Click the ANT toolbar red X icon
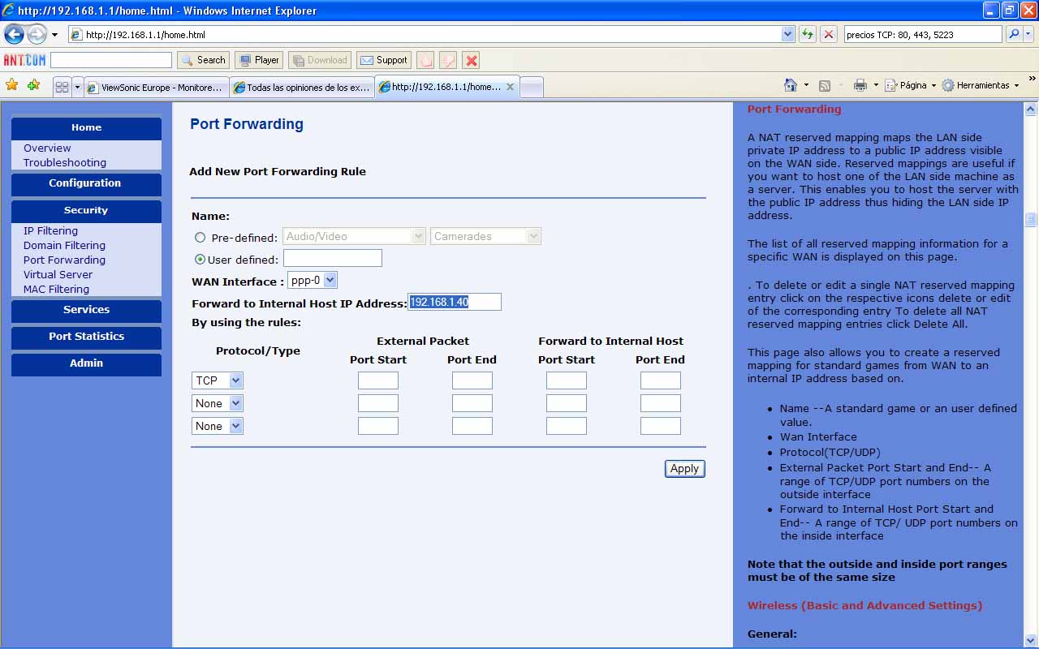1039x649 pixels. tap(471, 60)
